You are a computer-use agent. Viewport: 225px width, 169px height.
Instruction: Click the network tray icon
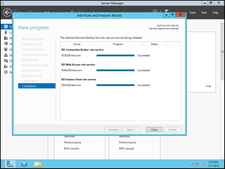coord(197,164)
